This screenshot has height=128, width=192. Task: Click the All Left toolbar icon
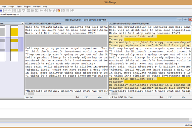click(68, 11)
